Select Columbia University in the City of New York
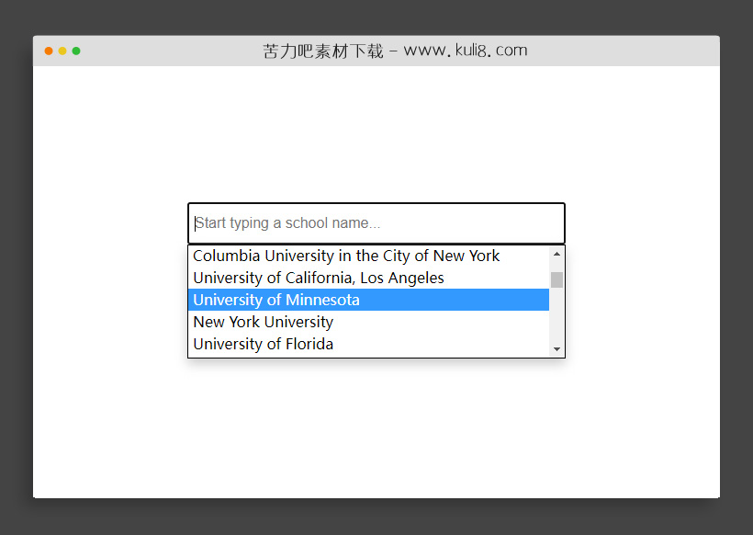753x535 pixels. [x=346, y=256]
